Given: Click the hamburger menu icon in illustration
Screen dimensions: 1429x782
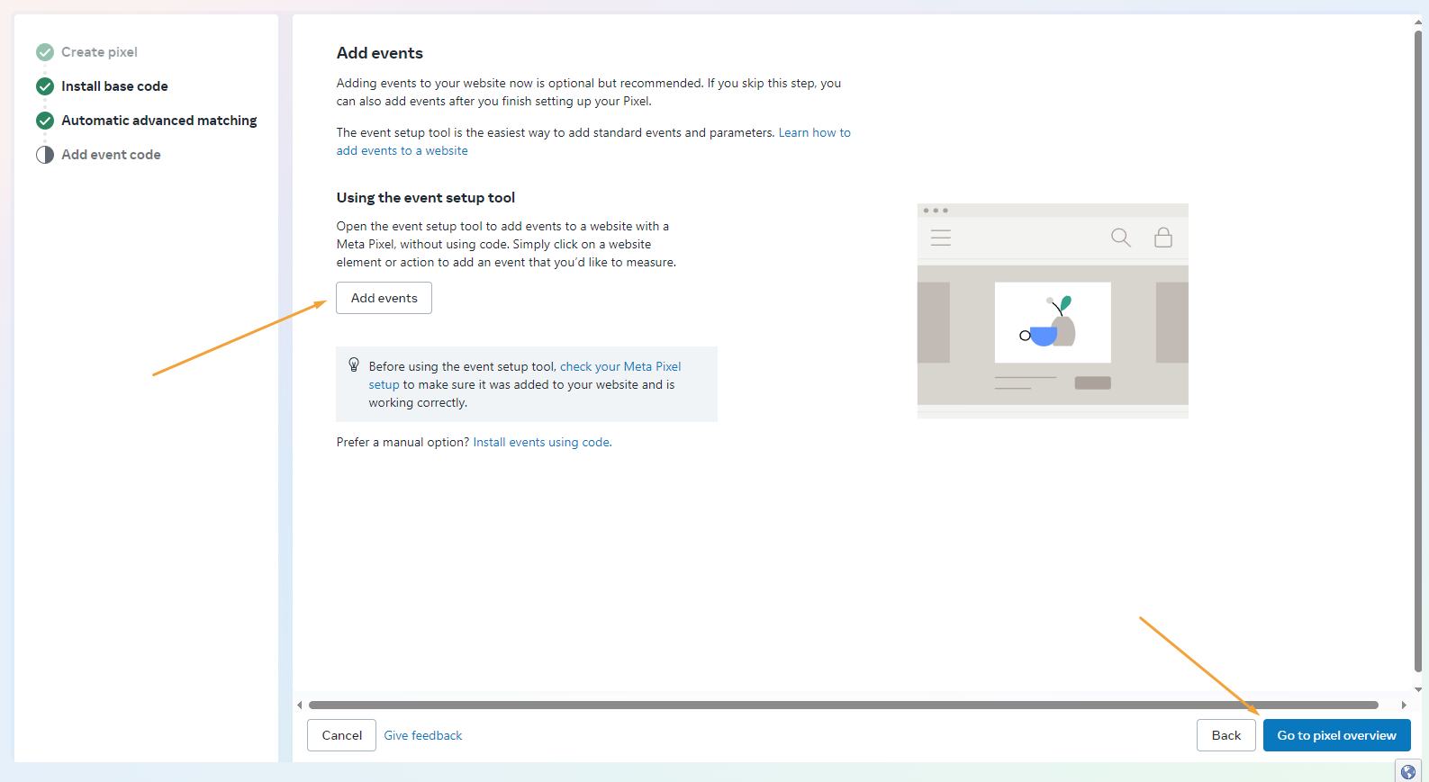Looking at the screenshot, I should (941, 238).
